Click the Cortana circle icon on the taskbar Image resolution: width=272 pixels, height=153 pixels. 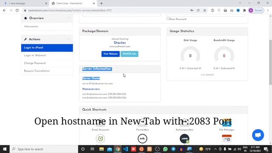tap(83, 149)
